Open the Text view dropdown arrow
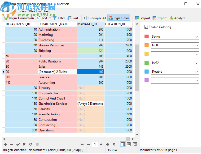The width and height of the screenshot is (201, 154). tap(50, 18)
